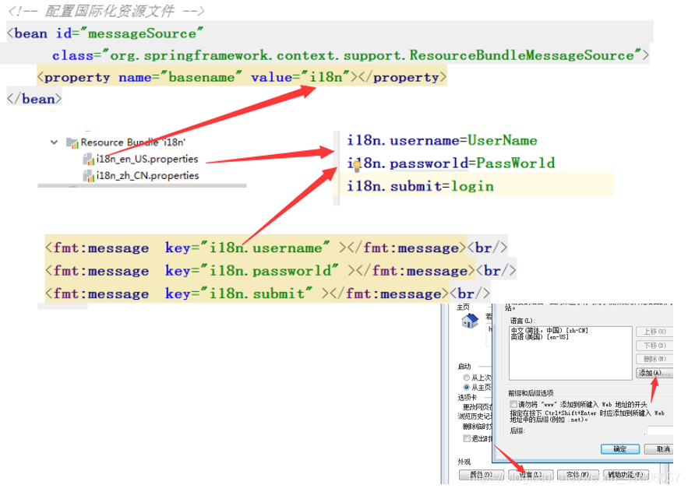The height and width of the screenshot is (492, 688).
Task: Click the bean id="messageSource" line
Action: click(105, 33)
